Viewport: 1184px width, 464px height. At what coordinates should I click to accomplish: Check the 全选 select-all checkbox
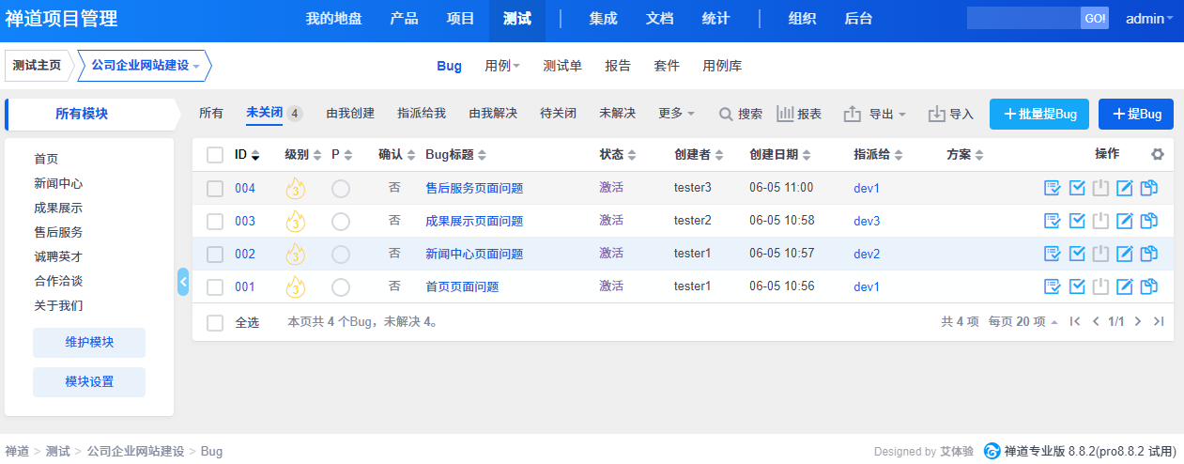click(215, 322)
